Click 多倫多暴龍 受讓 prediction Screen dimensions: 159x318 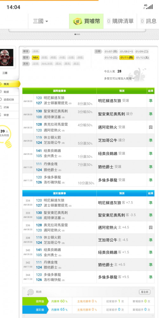(x=112, y=180)
